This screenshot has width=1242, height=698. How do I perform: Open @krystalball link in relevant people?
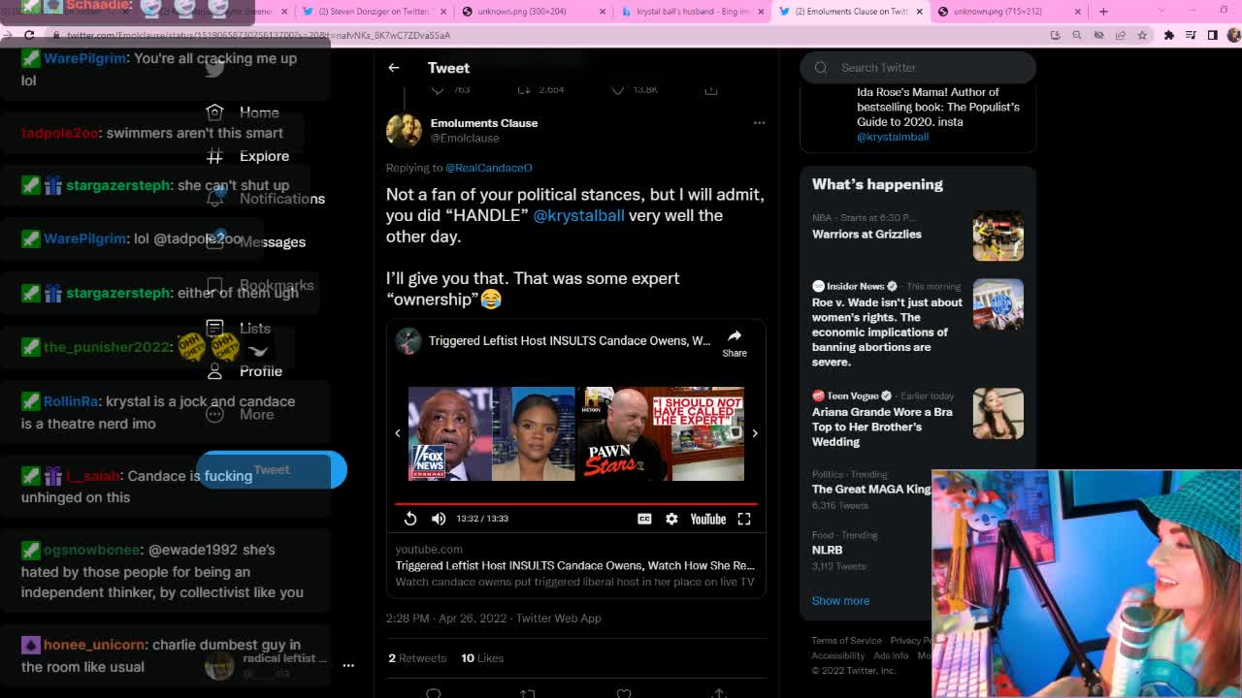[893, 137]
